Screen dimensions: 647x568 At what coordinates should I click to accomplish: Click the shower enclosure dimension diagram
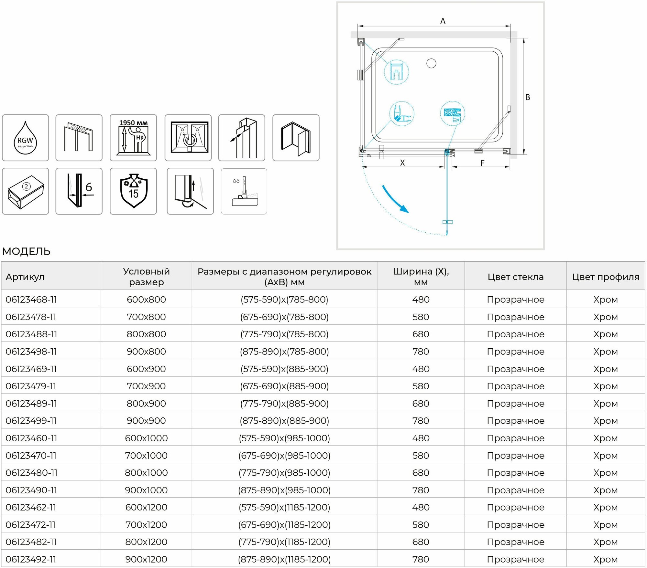pos(440,126)
